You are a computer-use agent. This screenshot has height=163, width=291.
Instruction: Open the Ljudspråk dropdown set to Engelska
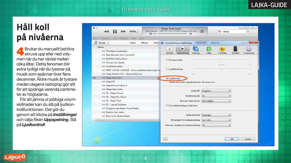[x=216, y=91]
